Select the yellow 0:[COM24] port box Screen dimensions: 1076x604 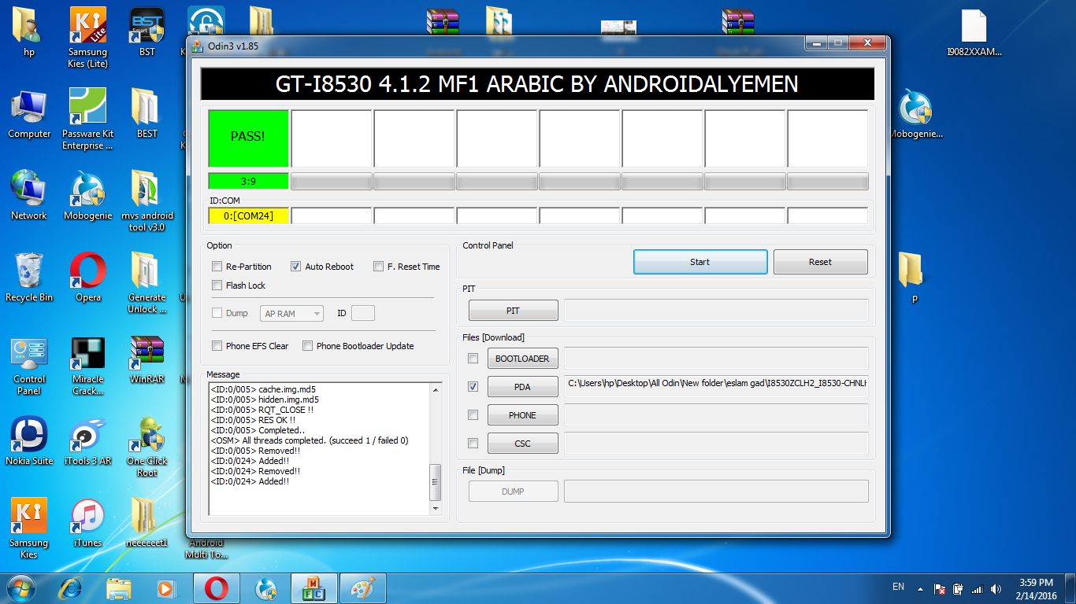(x=249, y=215)
